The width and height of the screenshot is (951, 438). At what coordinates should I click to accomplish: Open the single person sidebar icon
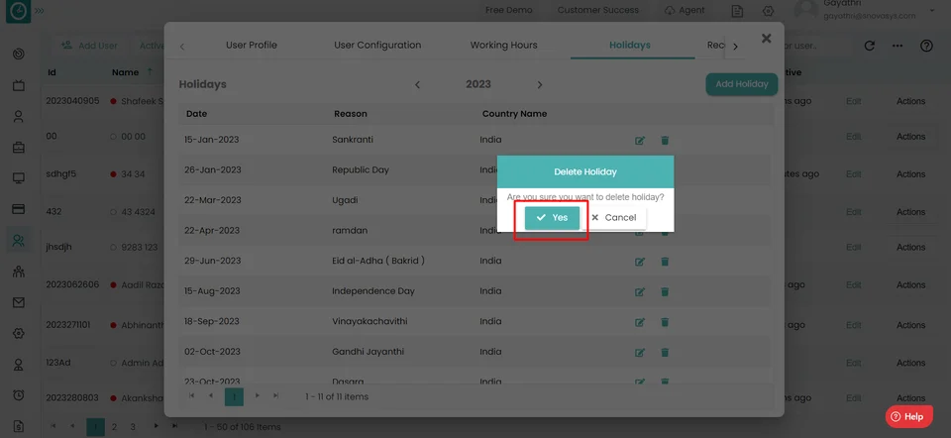(x=19, y=117)
